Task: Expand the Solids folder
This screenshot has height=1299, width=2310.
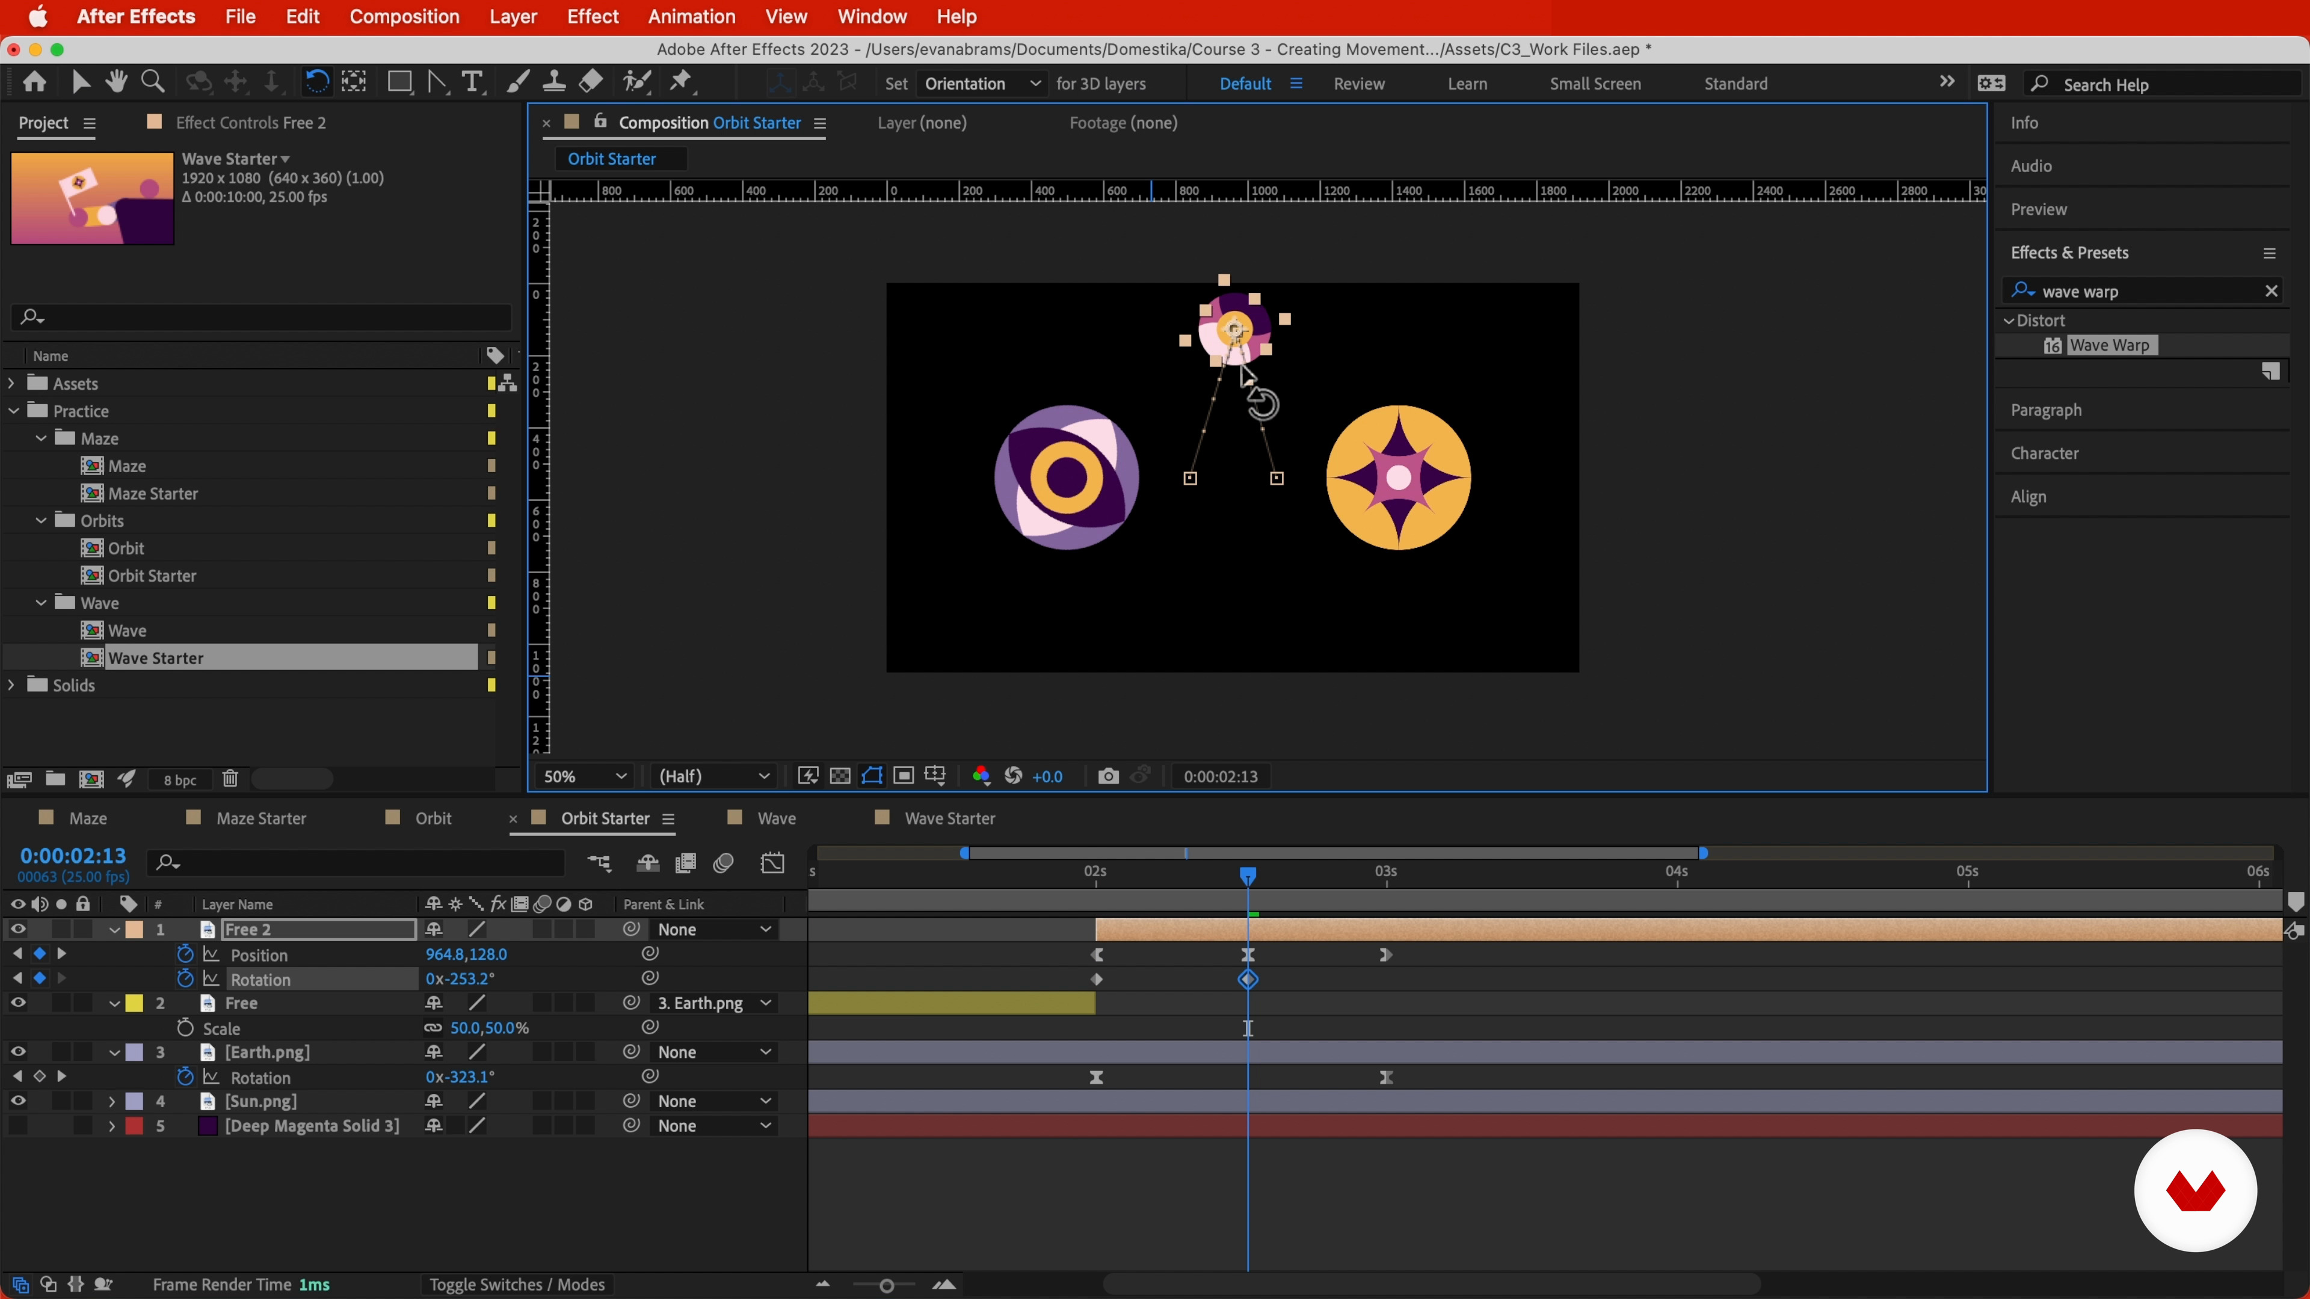Action: (11, 685)
